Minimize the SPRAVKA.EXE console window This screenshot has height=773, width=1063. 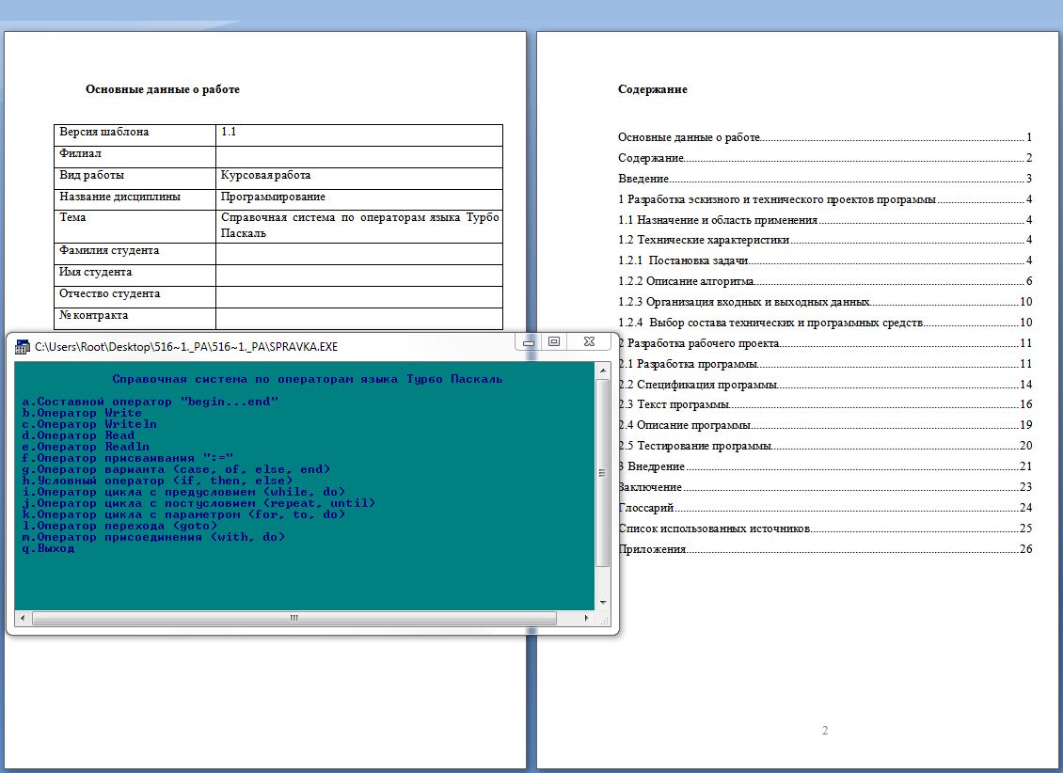click(529, 342)
